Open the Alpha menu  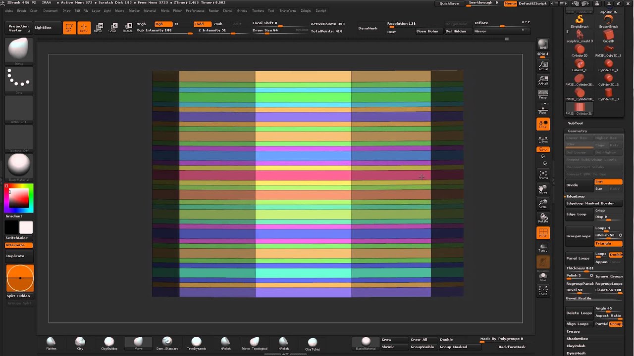pyautogui.click(x=9, y=10)
